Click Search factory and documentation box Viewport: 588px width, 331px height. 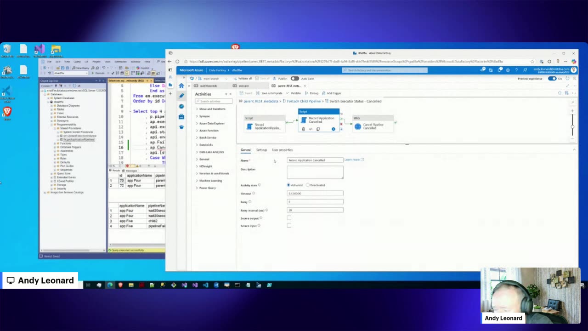click(x=385, y=70)
